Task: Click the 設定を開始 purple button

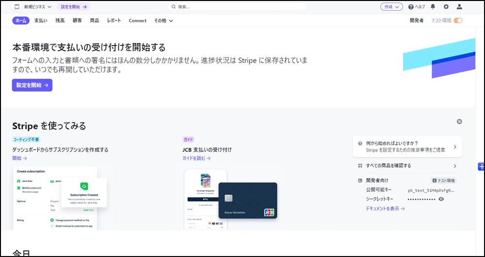Action: [x=32, y=85]
